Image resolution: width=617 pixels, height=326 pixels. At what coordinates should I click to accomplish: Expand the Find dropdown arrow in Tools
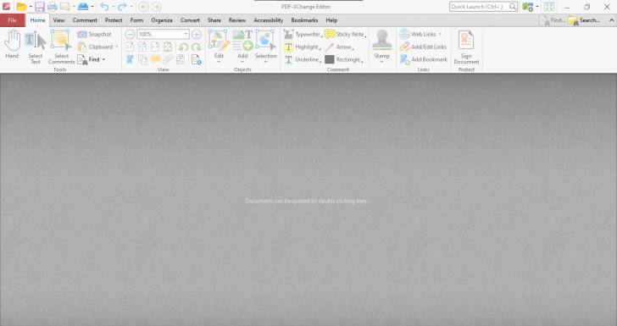pyautogui.click(x=104, y=59)
